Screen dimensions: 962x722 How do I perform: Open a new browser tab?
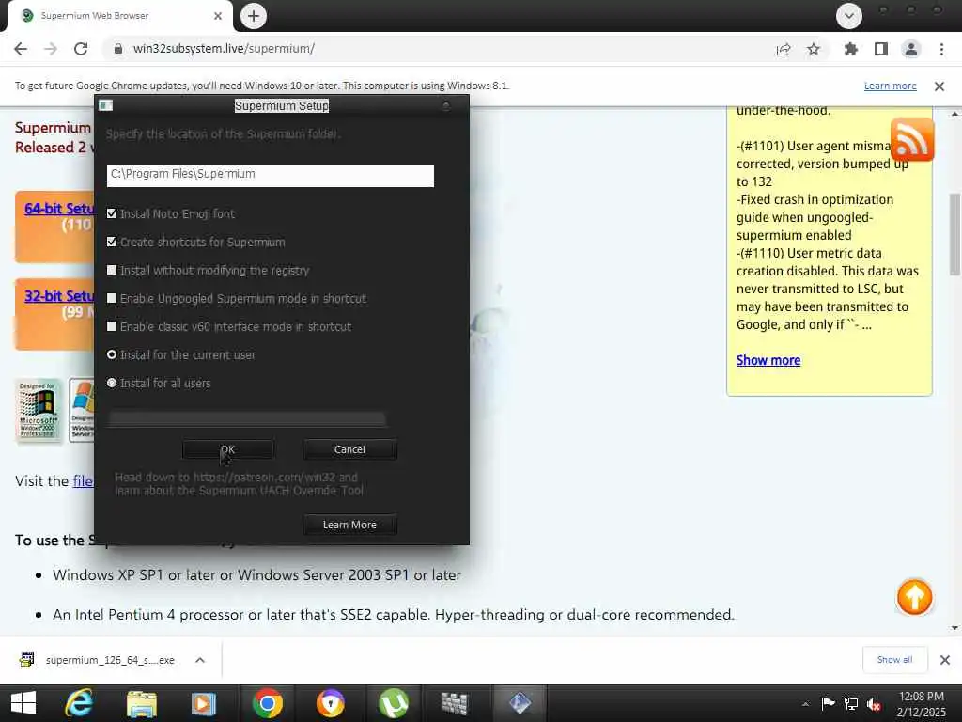tap(254, 16)
